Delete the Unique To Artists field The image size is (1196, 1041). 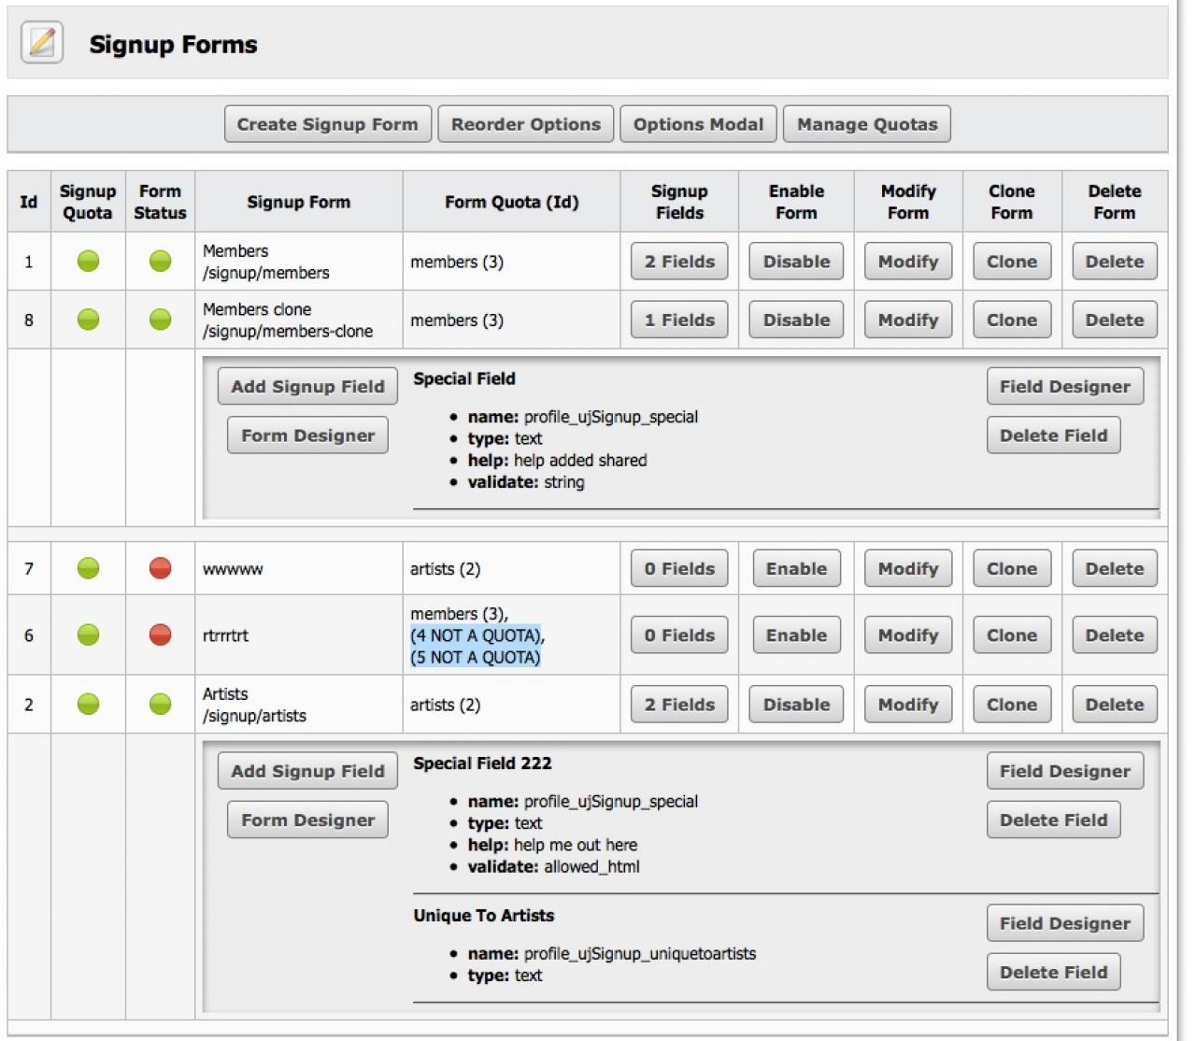pos(1053,972)
